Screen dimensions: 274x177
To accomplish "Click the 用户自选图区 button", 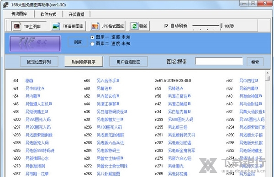I will [x=128, y=62].
